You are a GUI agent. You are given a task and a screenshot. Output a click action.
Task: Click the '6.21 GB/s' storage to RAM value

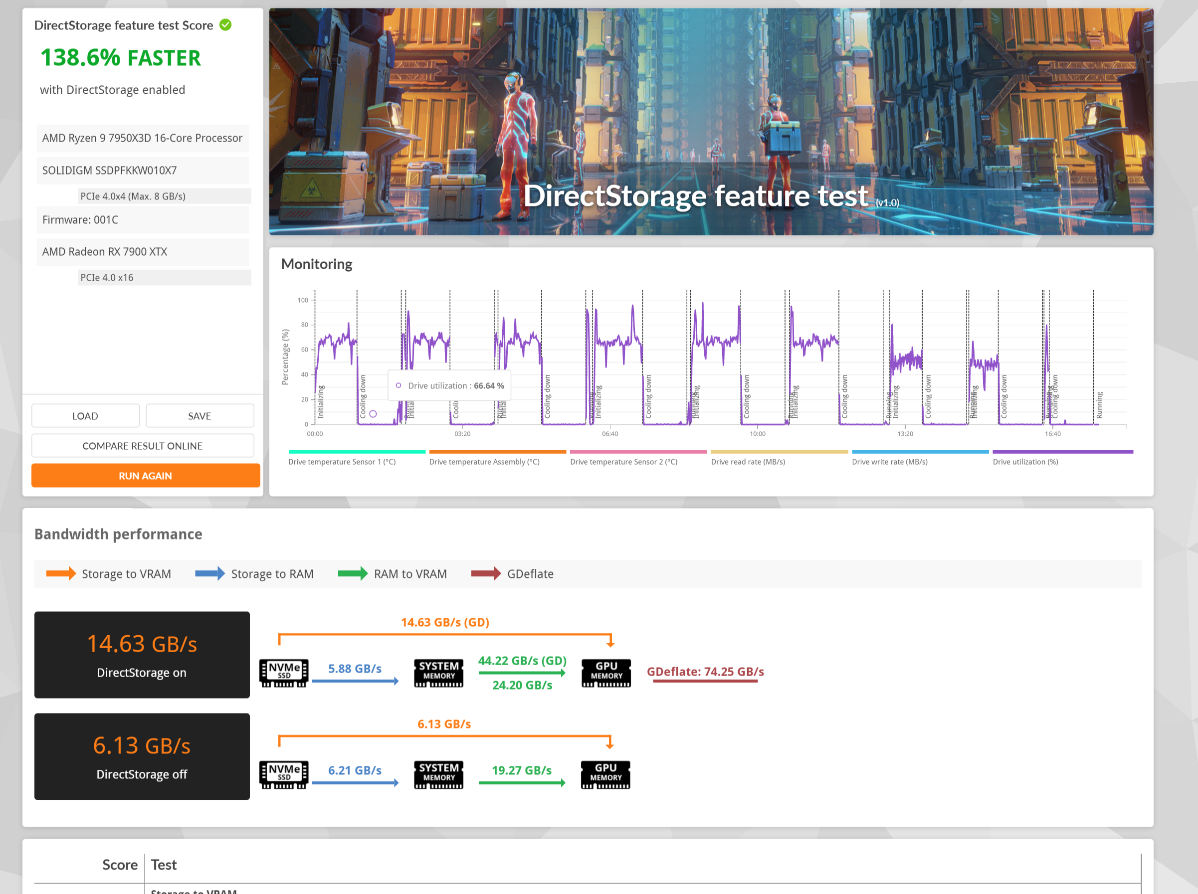(x=355, y=770)
